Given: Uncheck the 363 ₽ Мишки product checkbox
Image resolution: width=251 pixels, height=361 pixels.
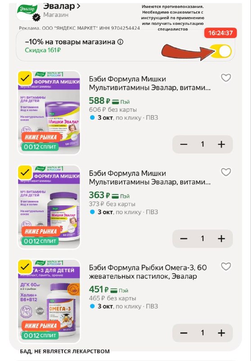Looking at the screenshot, I should (25, 172).
